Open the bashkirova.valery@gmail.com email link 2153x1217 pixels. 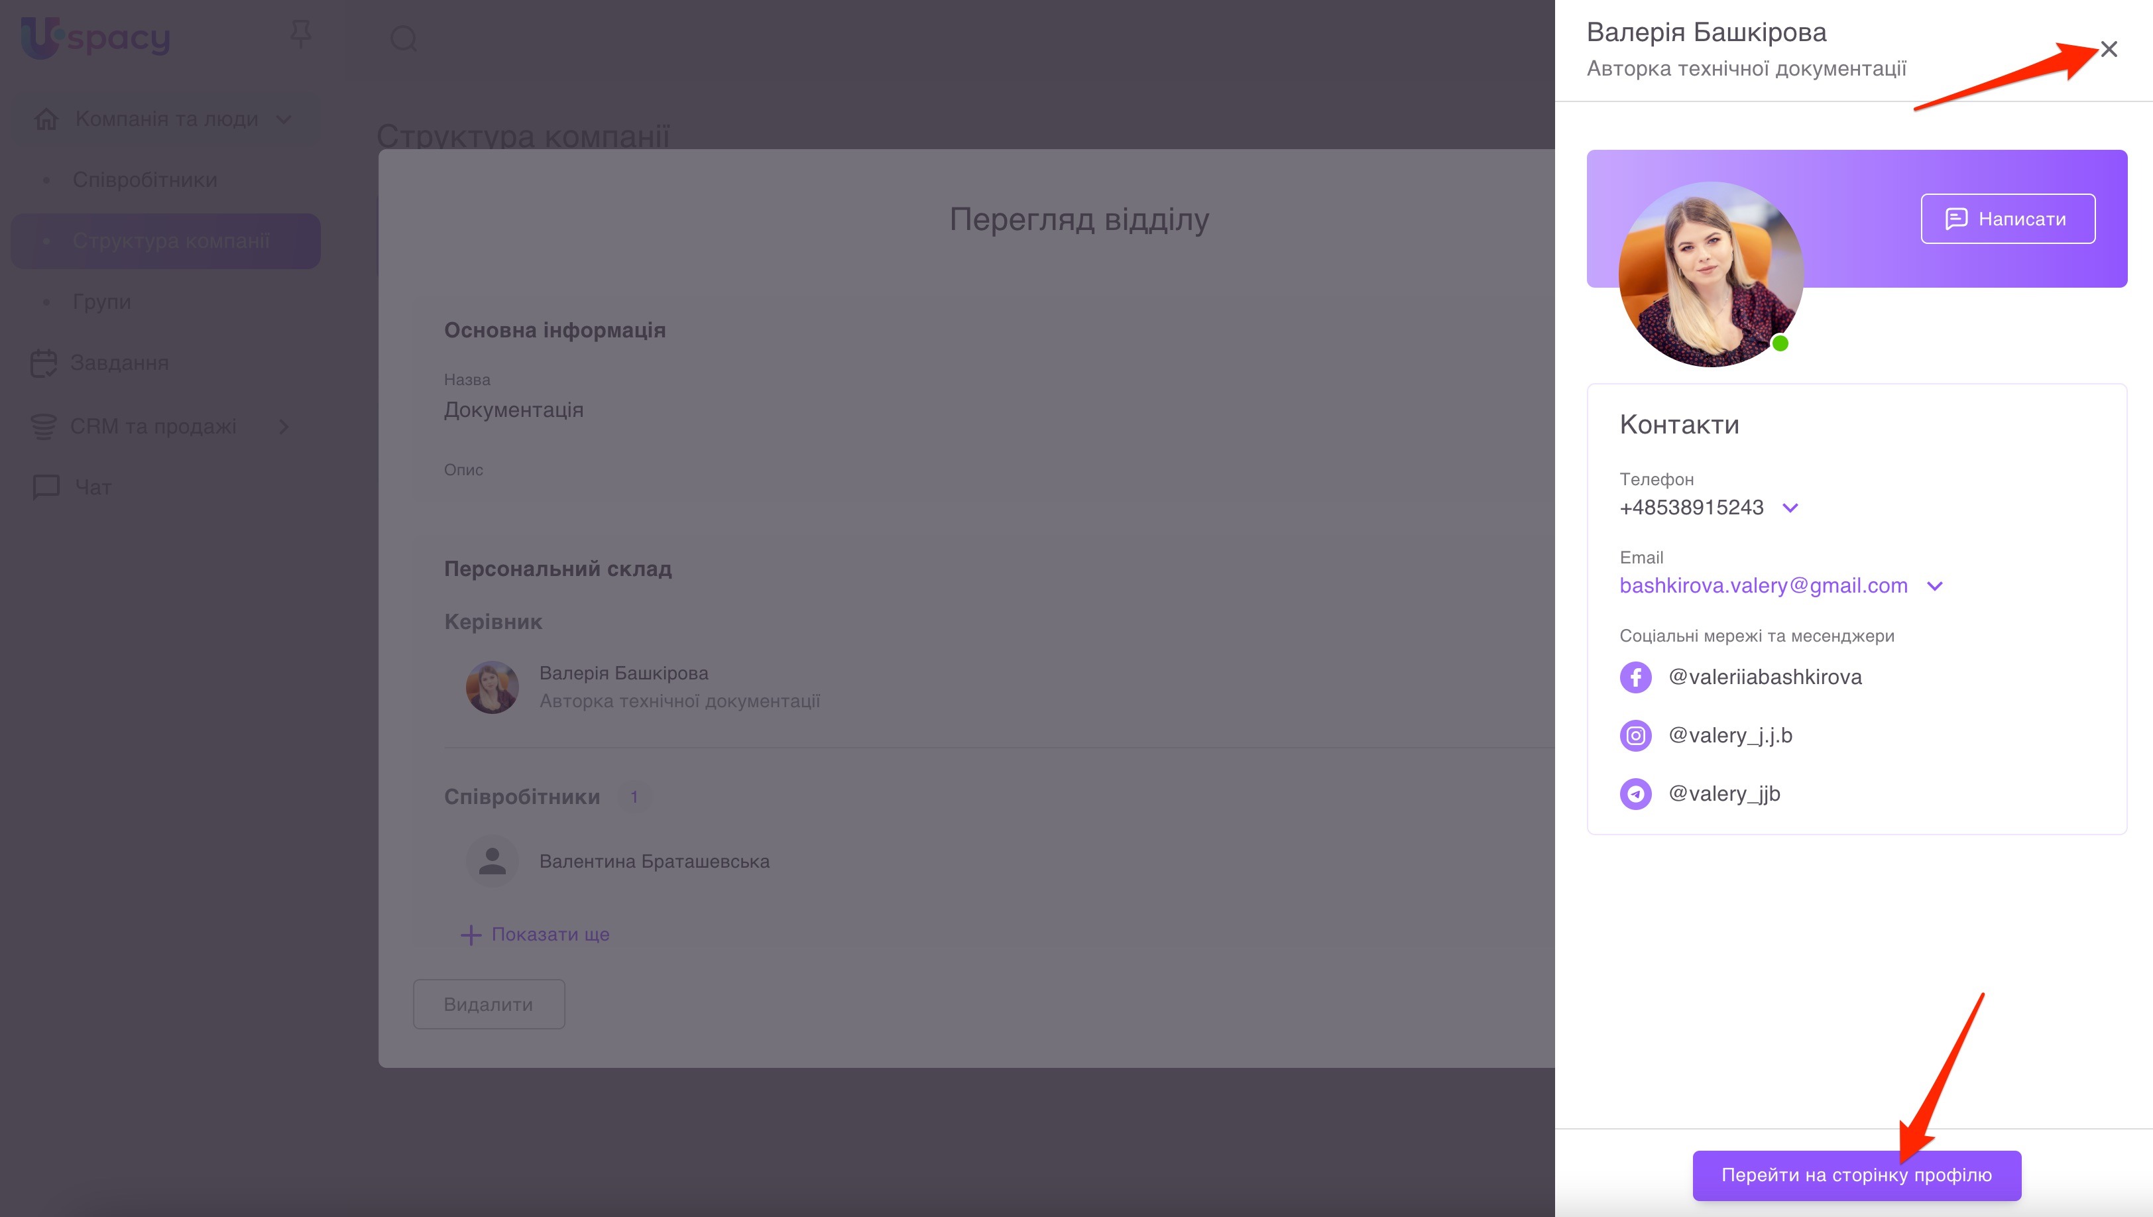point(1763,586)
